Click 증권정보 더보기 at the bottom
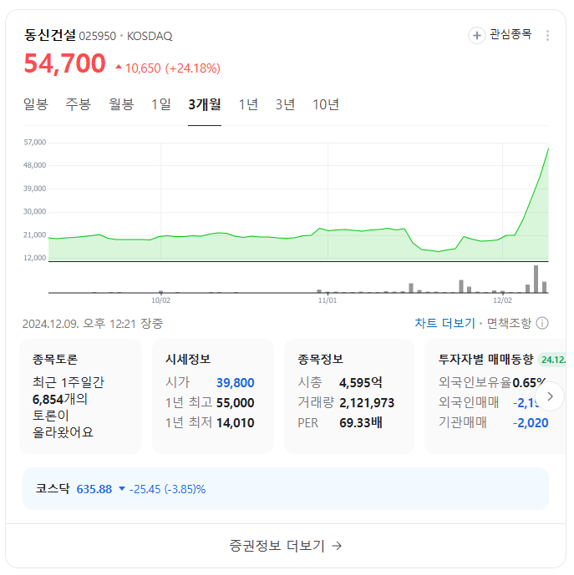Viewport: 574px width, 575px height. (x=286, y=546)
